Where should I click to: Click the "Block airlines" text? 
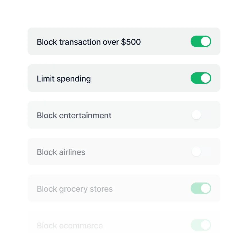pos(61,152)
